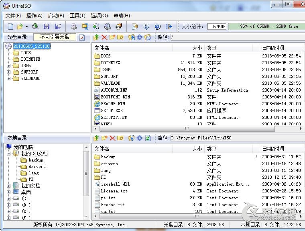Open the 选项(O) menu
This screenshot has height=231, width=305.
click(x=99, y=16)
